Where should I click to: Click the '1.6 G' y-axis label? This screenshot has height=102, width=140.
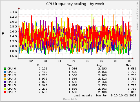(x=13, y=56)
